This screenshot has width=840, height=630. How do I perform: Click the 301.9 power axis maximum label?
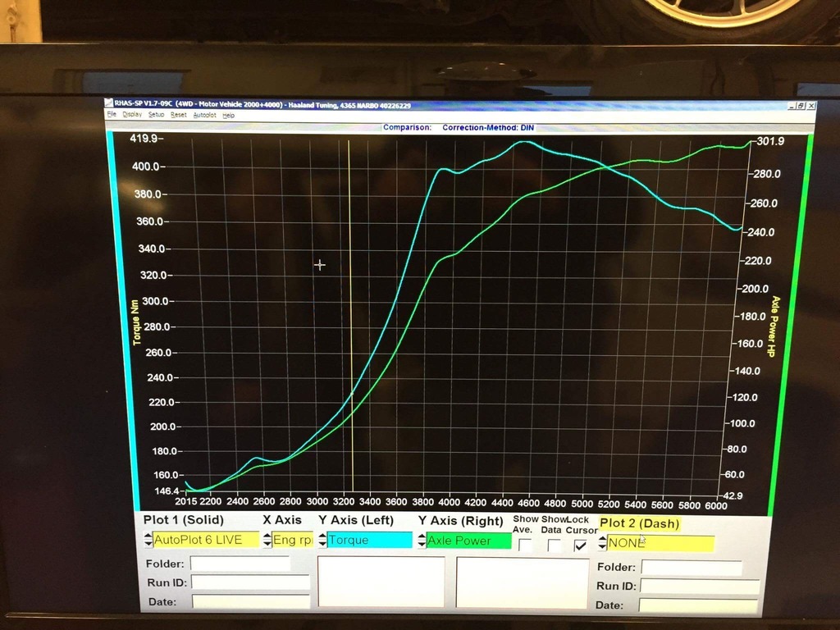(770, 141)
